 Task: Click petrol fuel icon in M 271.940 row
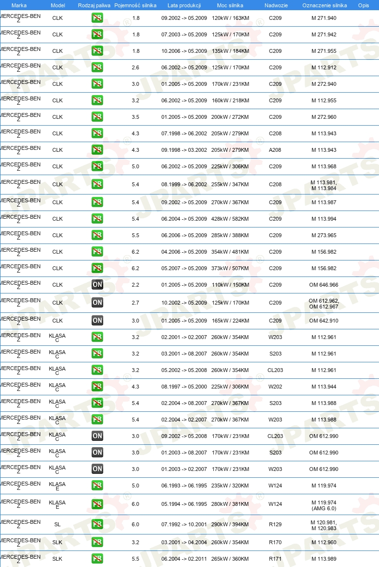tap(97, 18)
